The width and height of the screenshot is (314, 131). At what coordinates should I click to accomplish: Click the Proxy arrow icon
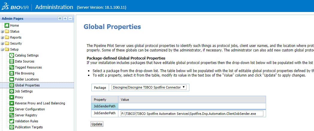point(12,97)
